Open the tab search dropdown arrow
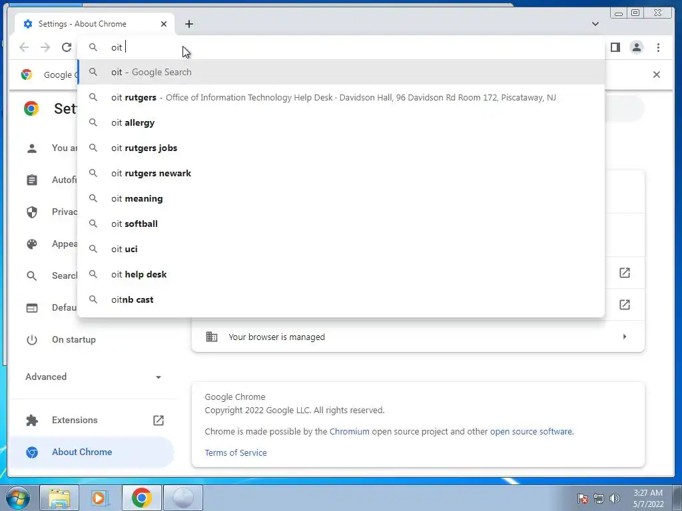 tap(595, 24)
